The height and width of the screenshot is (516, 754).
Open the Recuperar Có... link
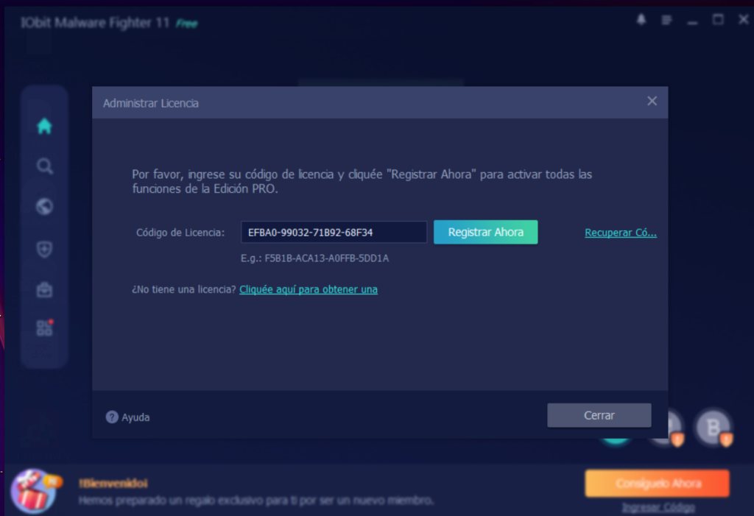point(620,233)
